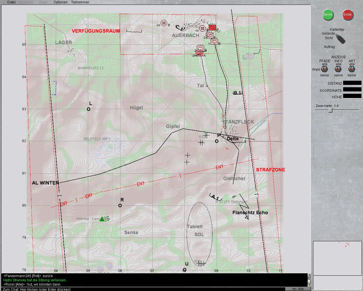Select tank unit 1 B icon
Viewport: 363px width, 291px height.
[214, 42]
